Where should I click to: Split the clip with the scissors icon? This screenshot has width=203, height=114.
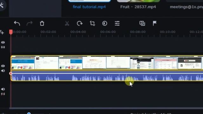pyautogui.click(x=67, y=23)
